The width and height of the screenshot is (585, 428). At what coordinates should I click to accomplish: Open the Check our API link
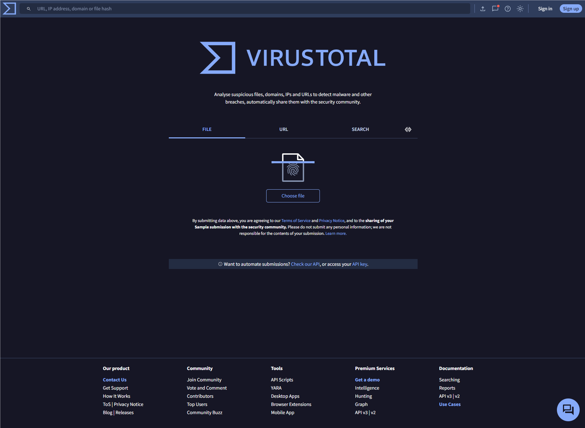(305, 264)
